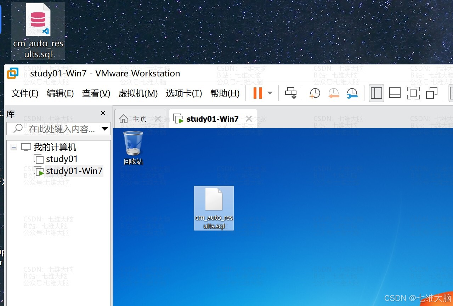
Task: Open the library search filter dropdown arrow
Action: (104, 129)
